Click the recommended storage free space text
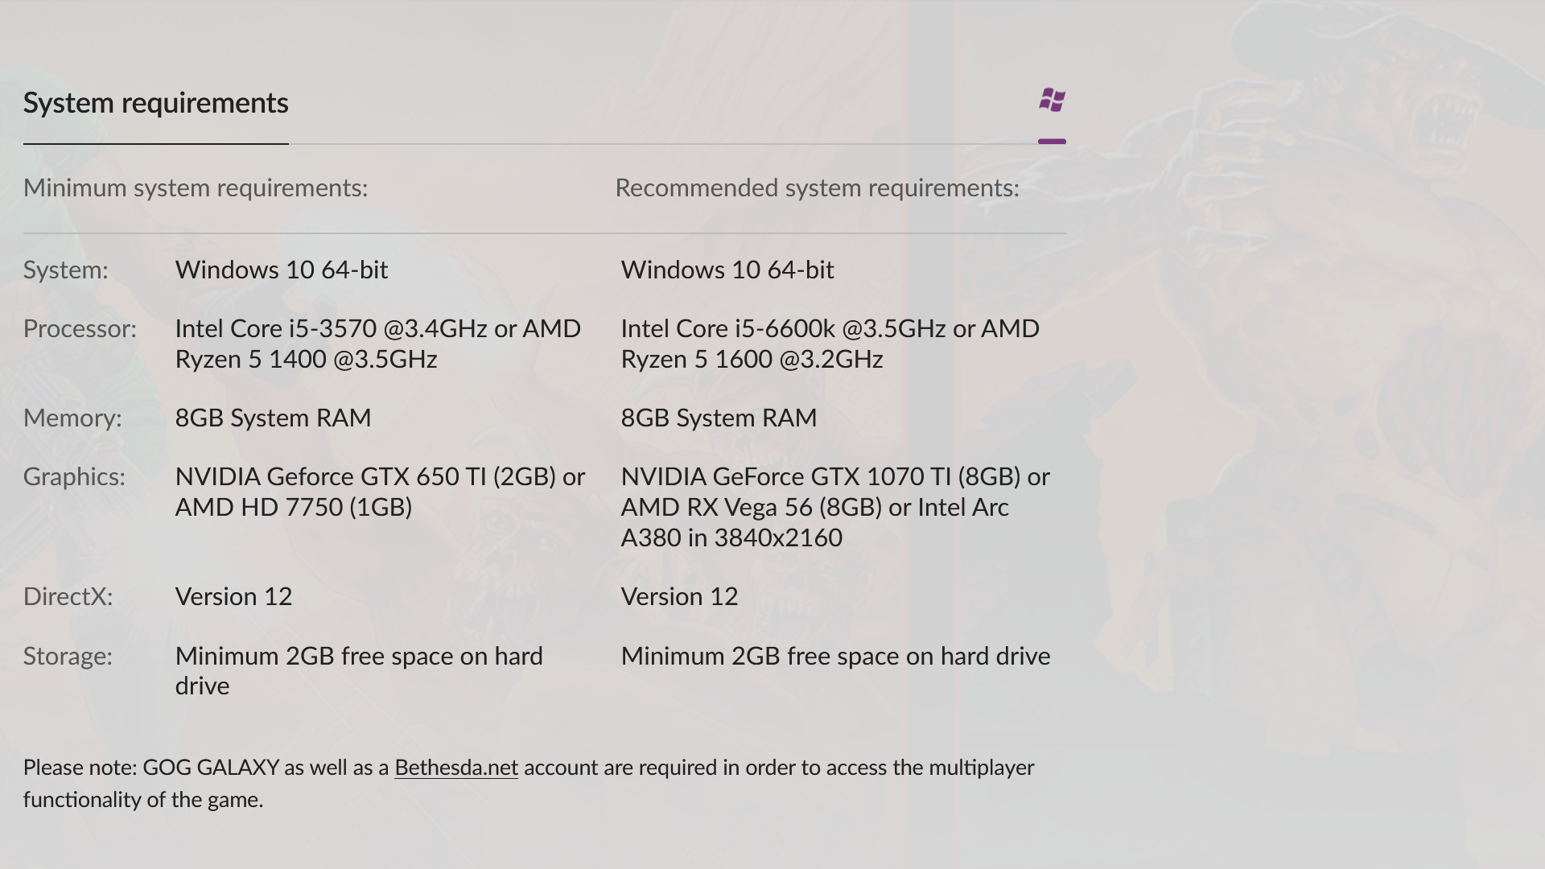The height and width of the screenshot is (869, 1545). tap(835, 657)
